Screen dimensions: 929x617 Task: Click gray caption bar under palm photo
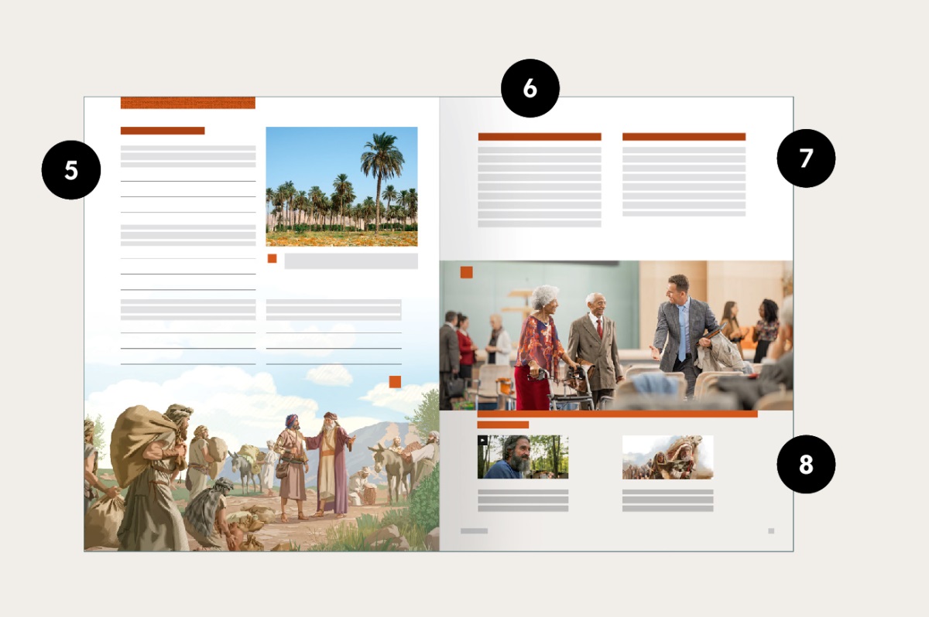click(x=351, y=261)
